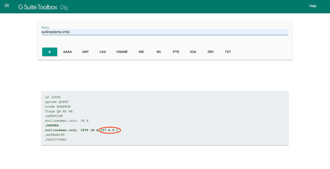The height and width of the screenshot is (169, 330).
Task: Choose the ANY record query
Action: pyautogui.click(x=85, y=52)
